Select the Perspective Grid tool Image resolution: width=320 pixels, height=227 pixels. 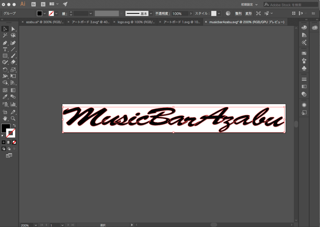[13, 83]
